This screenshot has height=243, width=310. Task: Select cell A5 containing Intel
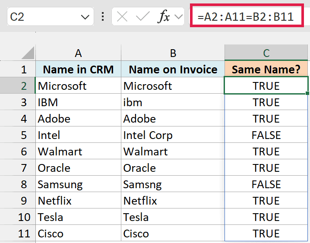click(78, 135)
